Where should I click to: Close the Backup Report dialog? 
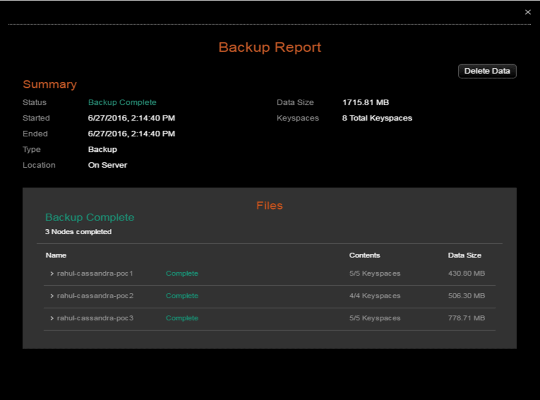528,12
